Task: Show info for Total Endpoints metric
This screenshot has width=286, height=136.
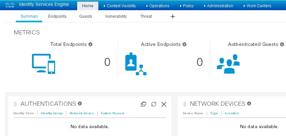Action: pos(90,44)
